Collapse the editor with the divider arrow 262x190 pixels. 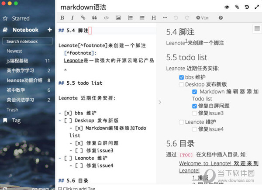click(x=160, y=102)
